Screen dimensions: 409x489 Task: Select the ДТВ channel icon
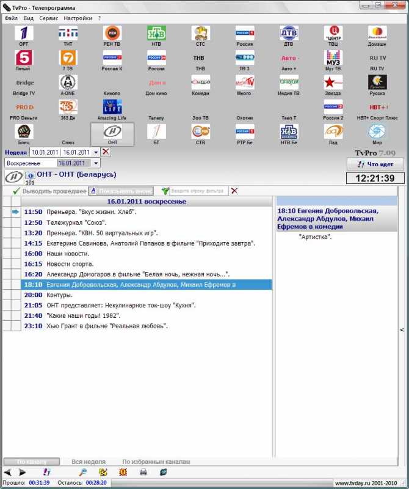[289, 33]
